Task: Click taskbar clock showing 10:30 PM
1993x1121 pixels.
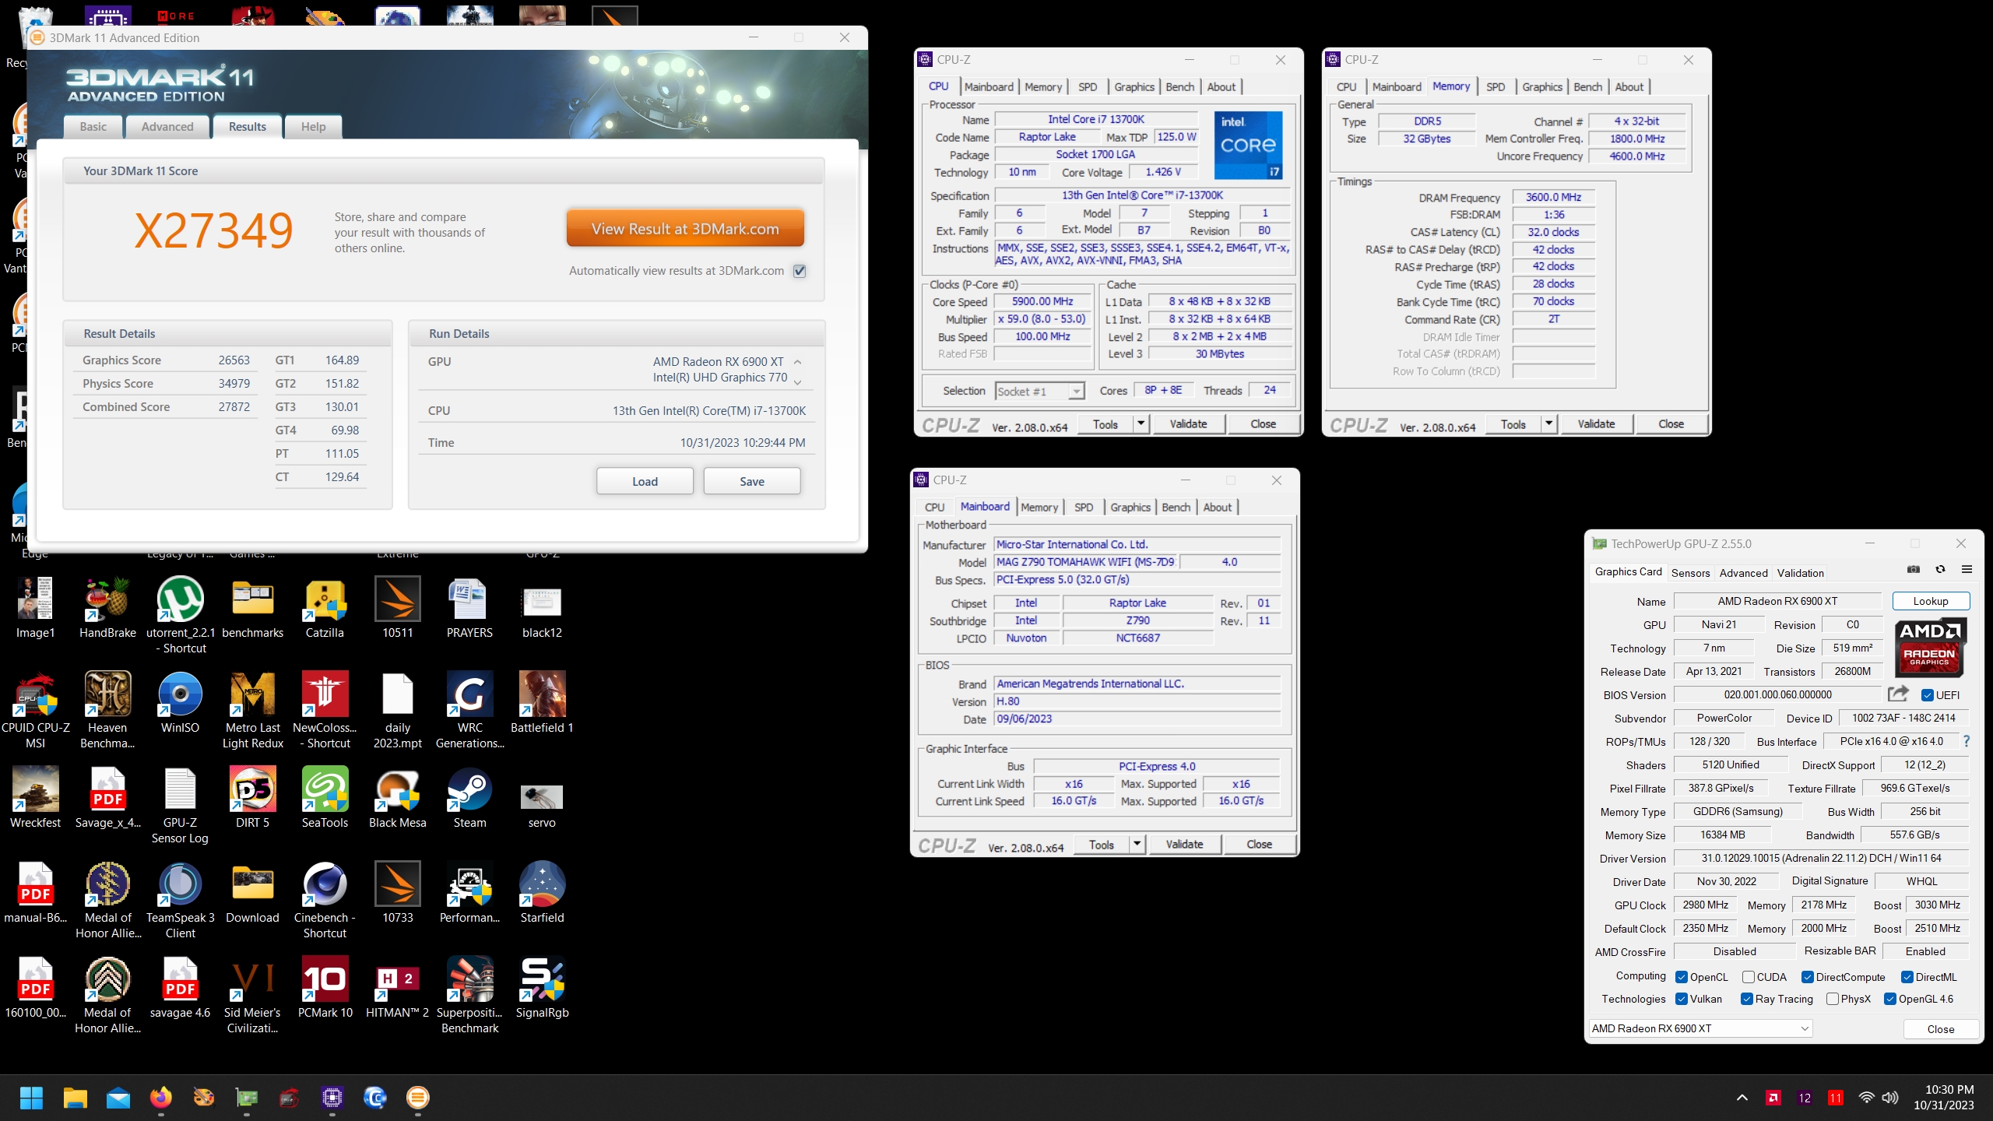Action: point(1944,1098)
